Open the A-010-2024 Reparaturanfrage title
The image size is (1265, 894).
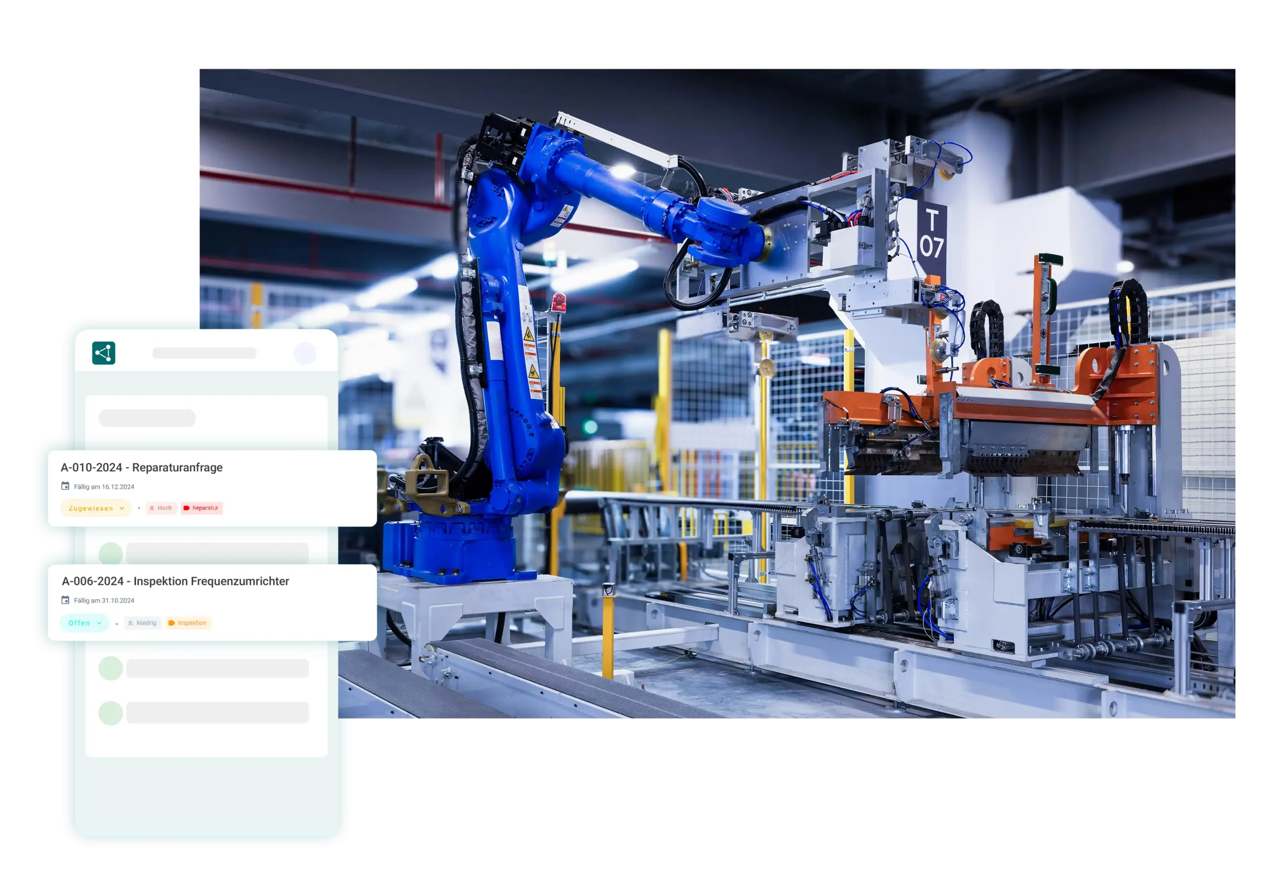(x=142, y=467)
